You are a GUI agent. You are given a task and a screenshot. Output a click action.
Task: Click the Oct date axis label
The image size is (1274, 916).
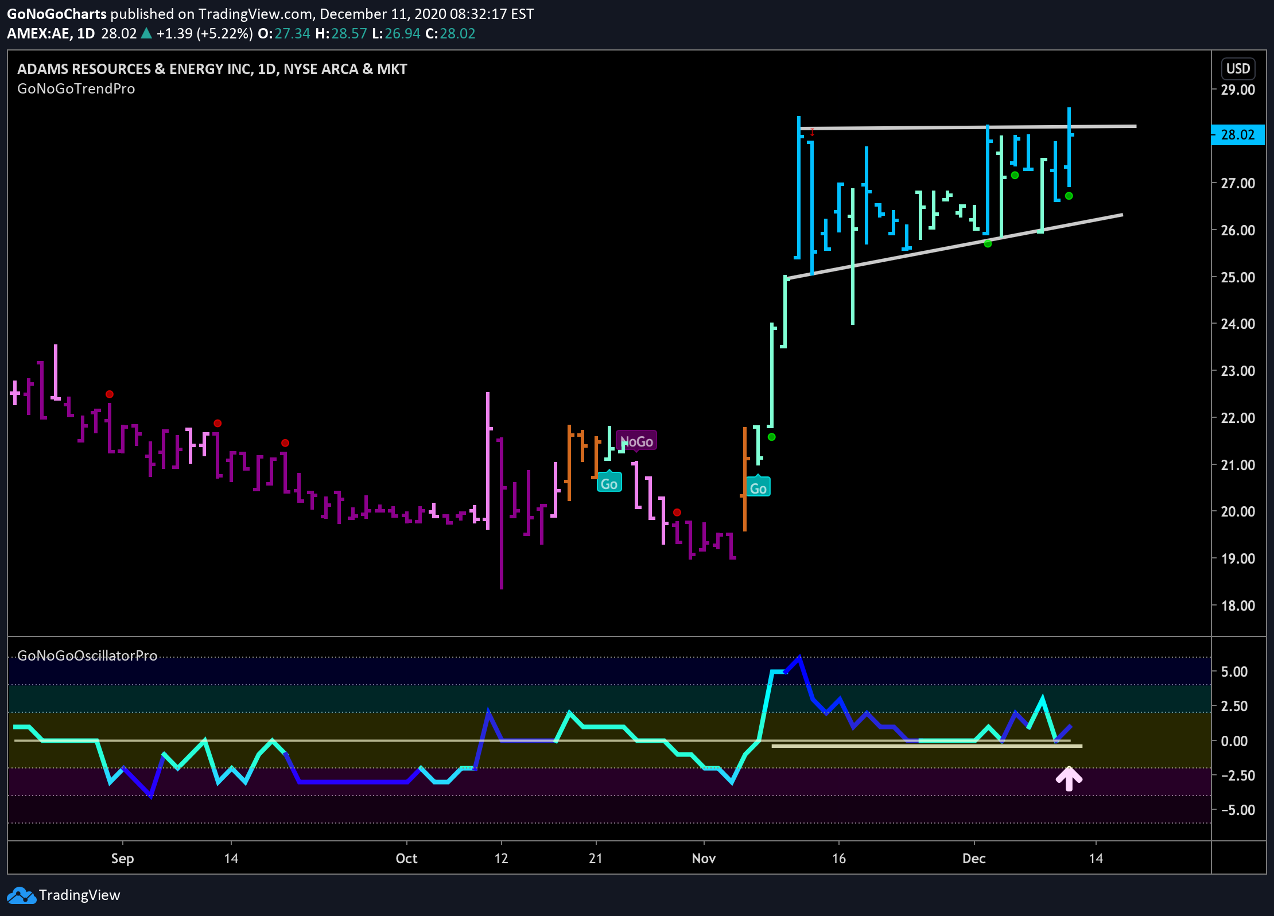[406, 859]
